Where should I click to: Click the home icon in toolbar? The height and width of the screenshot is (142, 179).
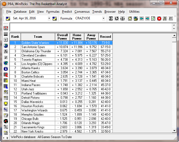130,18
